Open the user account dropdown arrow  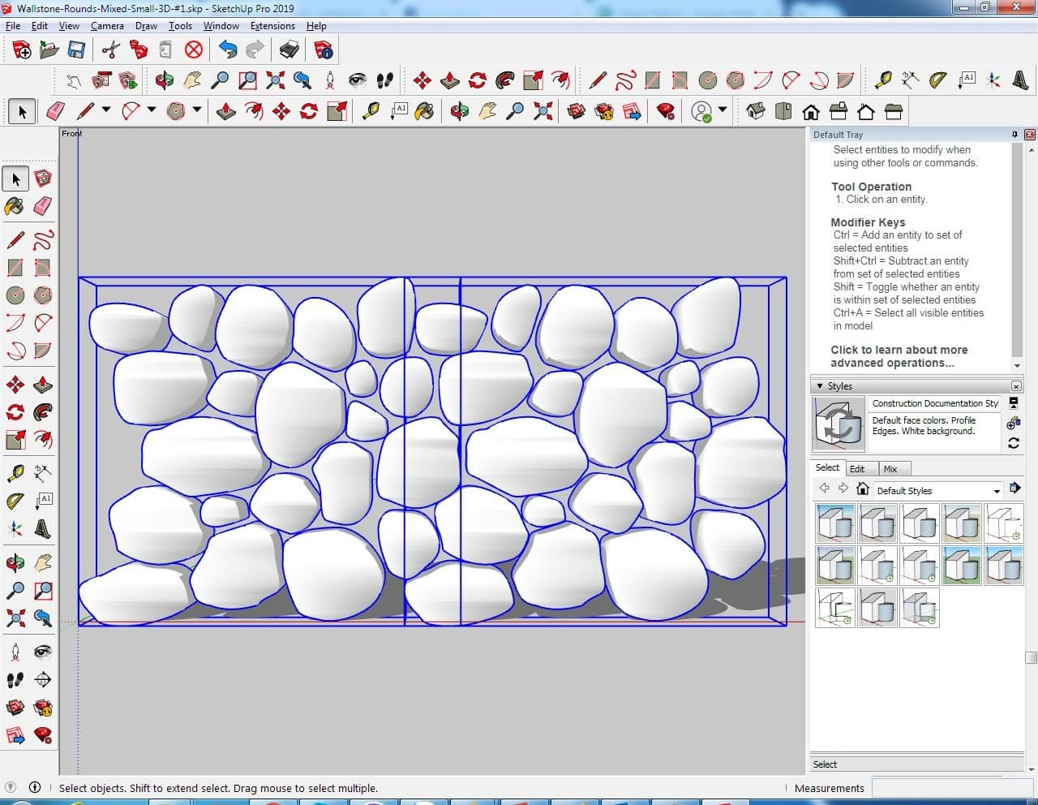point(722,110)
